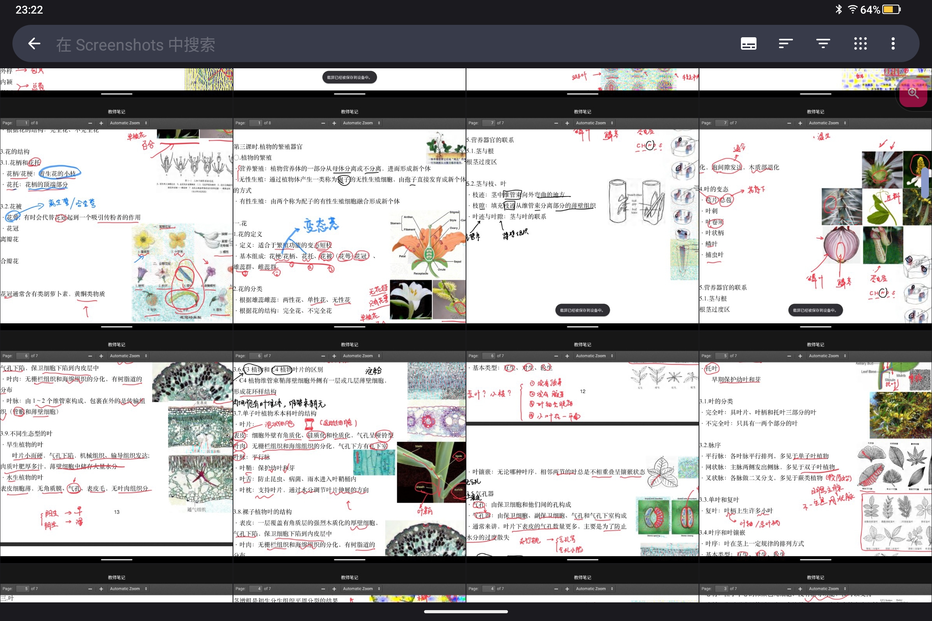The image size is (932, 621).
Task: Tap the Bluetooth status bar icon
Action: [838, 9]
